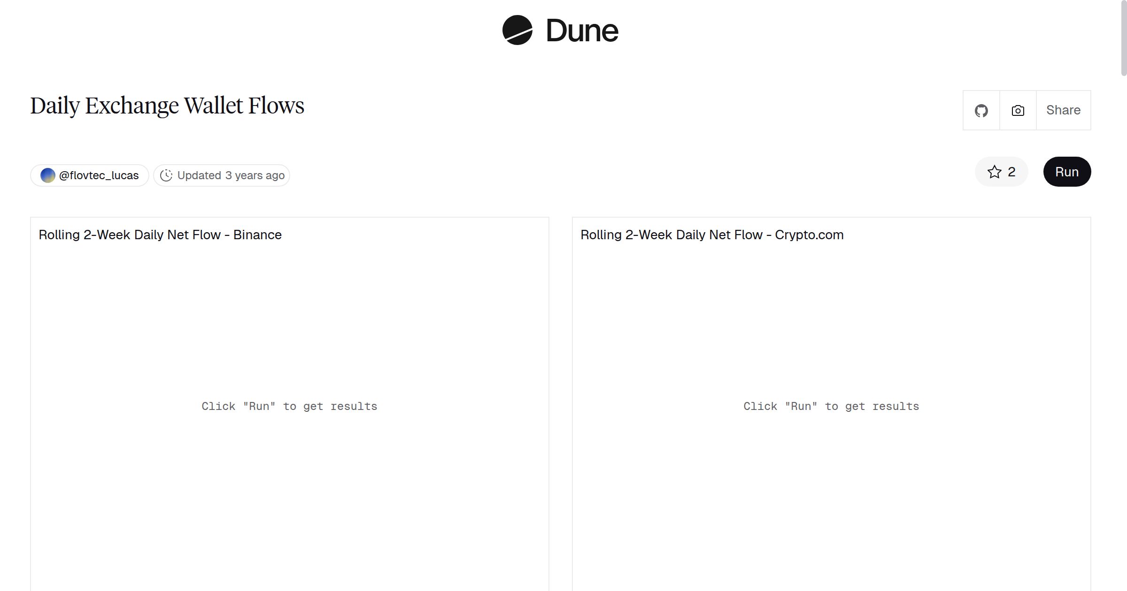This screenshot has width=1127, height=591.
Task: Toggle the Updated timestamp chip
Action: point(221,175)
